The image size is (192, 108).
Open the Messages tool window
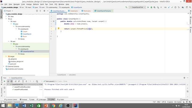pos(41,100)
